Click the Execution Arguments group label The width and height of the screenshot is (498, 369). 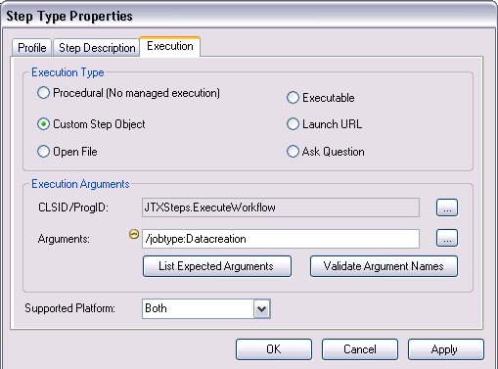(x=80, y=184)
